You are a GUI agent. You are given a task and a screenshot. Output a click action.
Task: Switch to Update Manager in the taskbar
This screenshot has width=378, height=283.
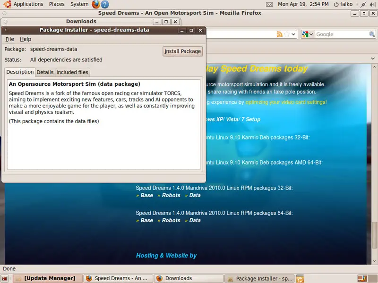[x=46, y=278]
